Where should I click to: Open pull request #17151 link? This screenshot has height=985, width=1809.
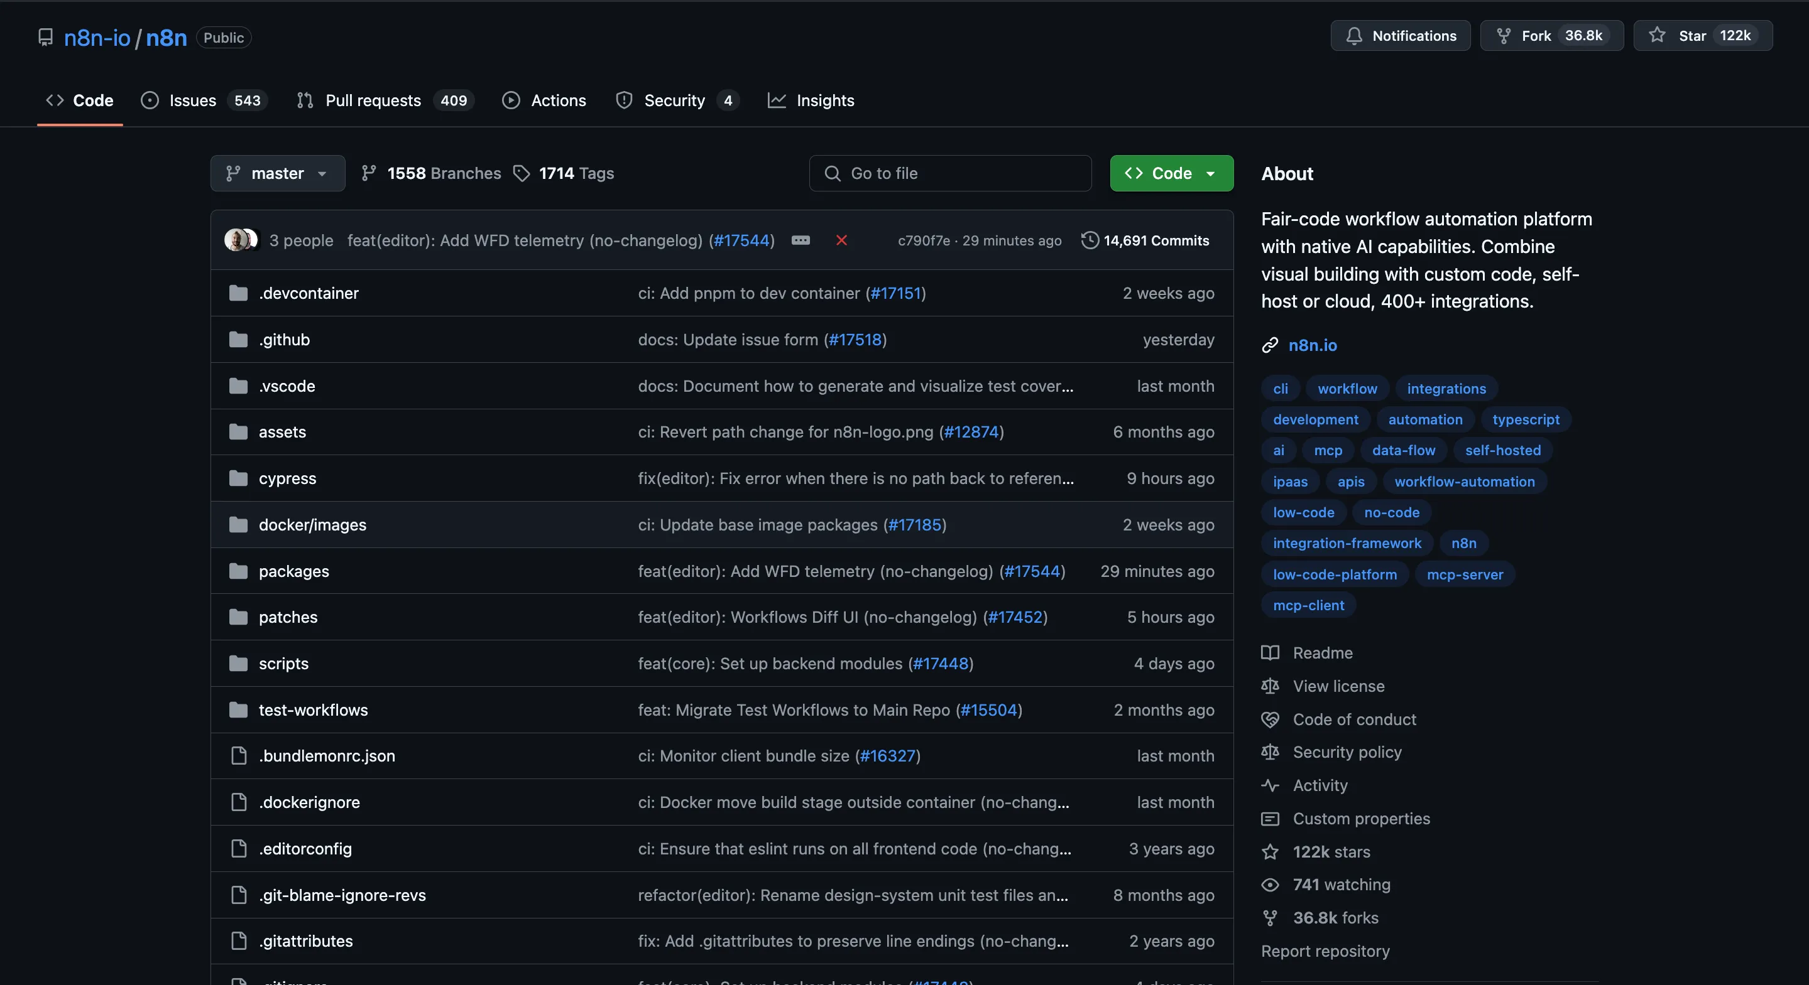[895, 293]
